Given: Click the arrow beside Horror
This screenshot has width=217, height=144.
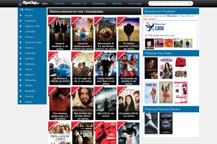Looking at the screenshot, I should point(21,69).
